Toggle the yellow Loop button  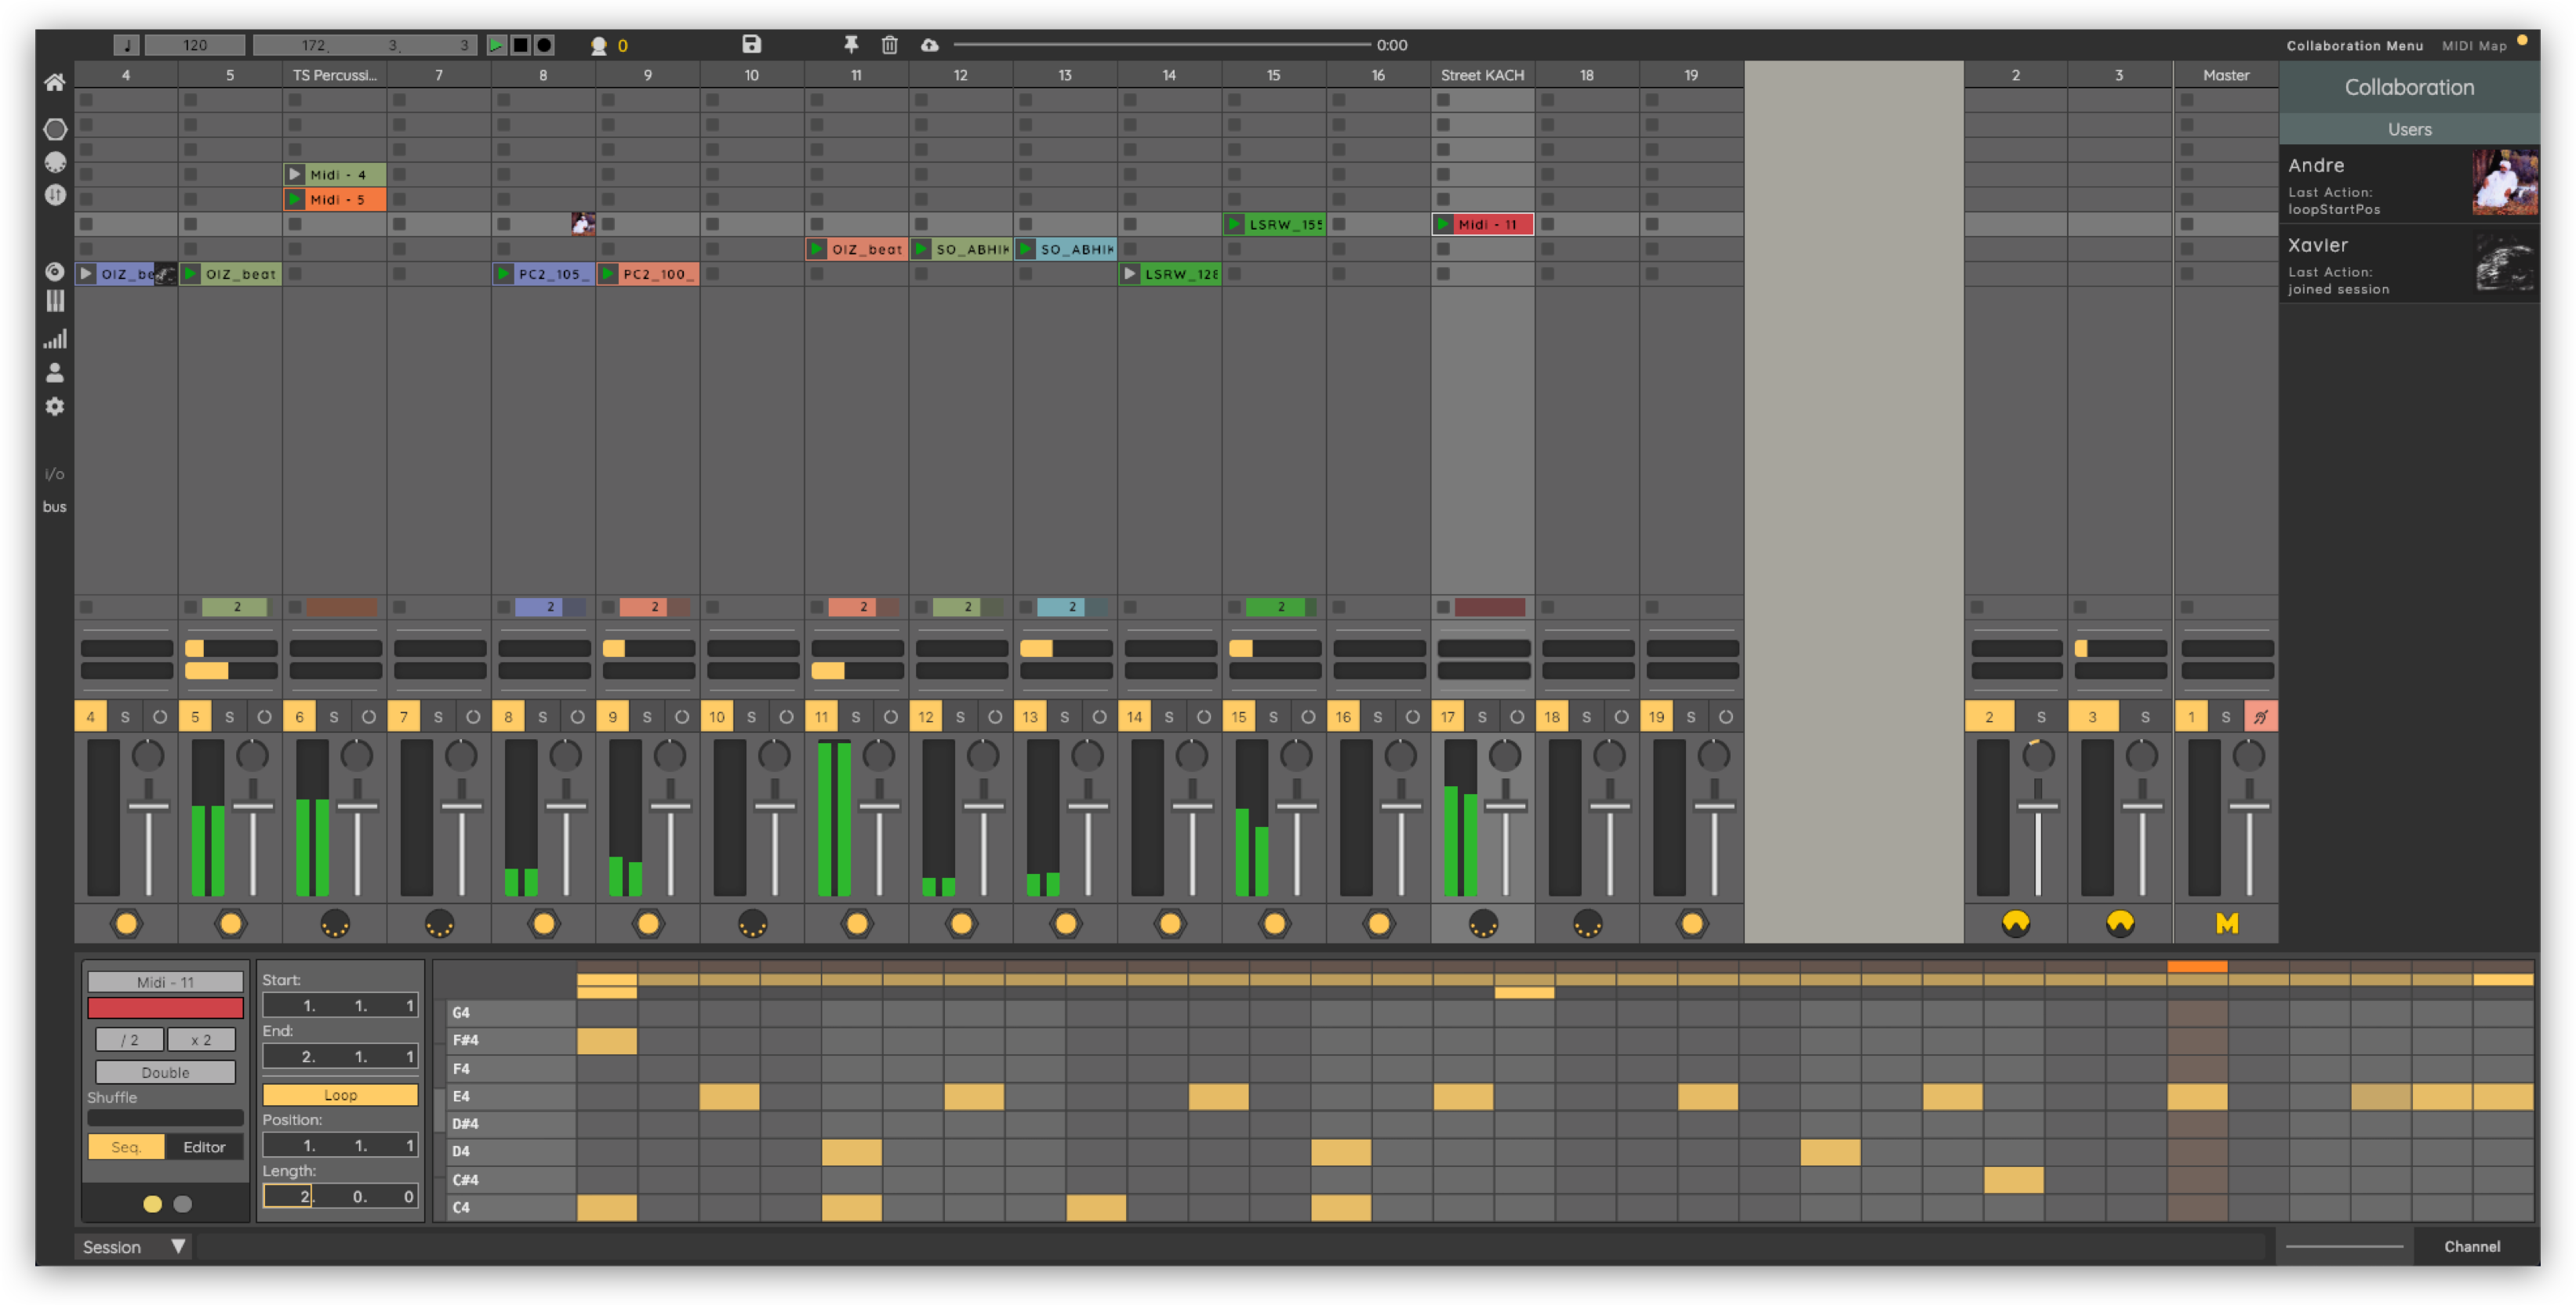(x=340, y=1095)
